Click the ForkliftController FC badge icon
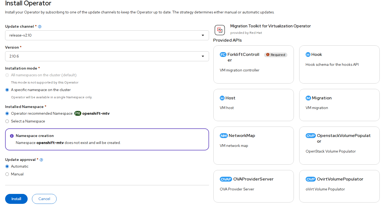 223,55
